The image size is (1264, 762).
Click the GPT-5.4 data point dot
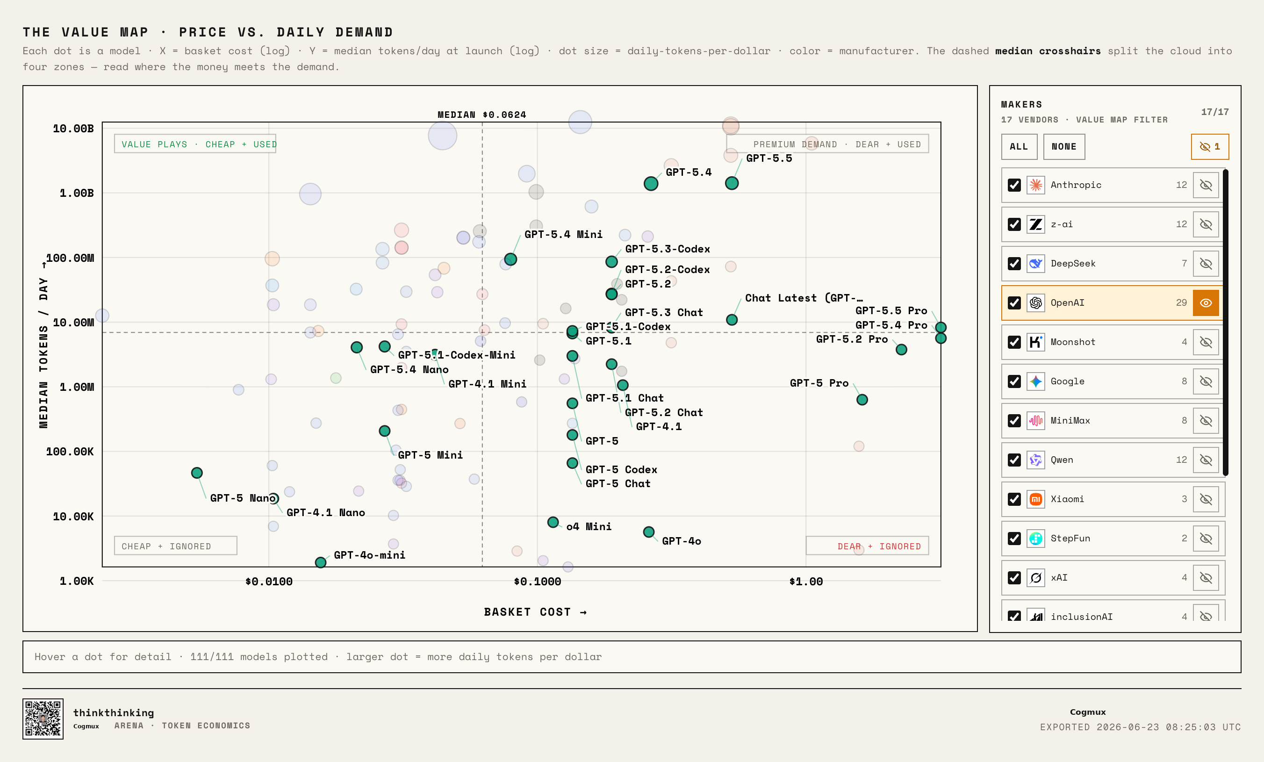coord(651,183)
